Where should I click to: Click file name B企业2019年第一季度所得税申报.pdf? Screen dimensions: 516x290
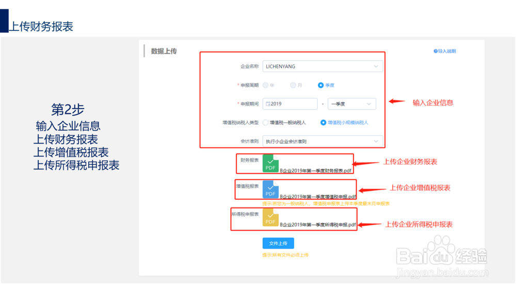click(x=318, y=225)
